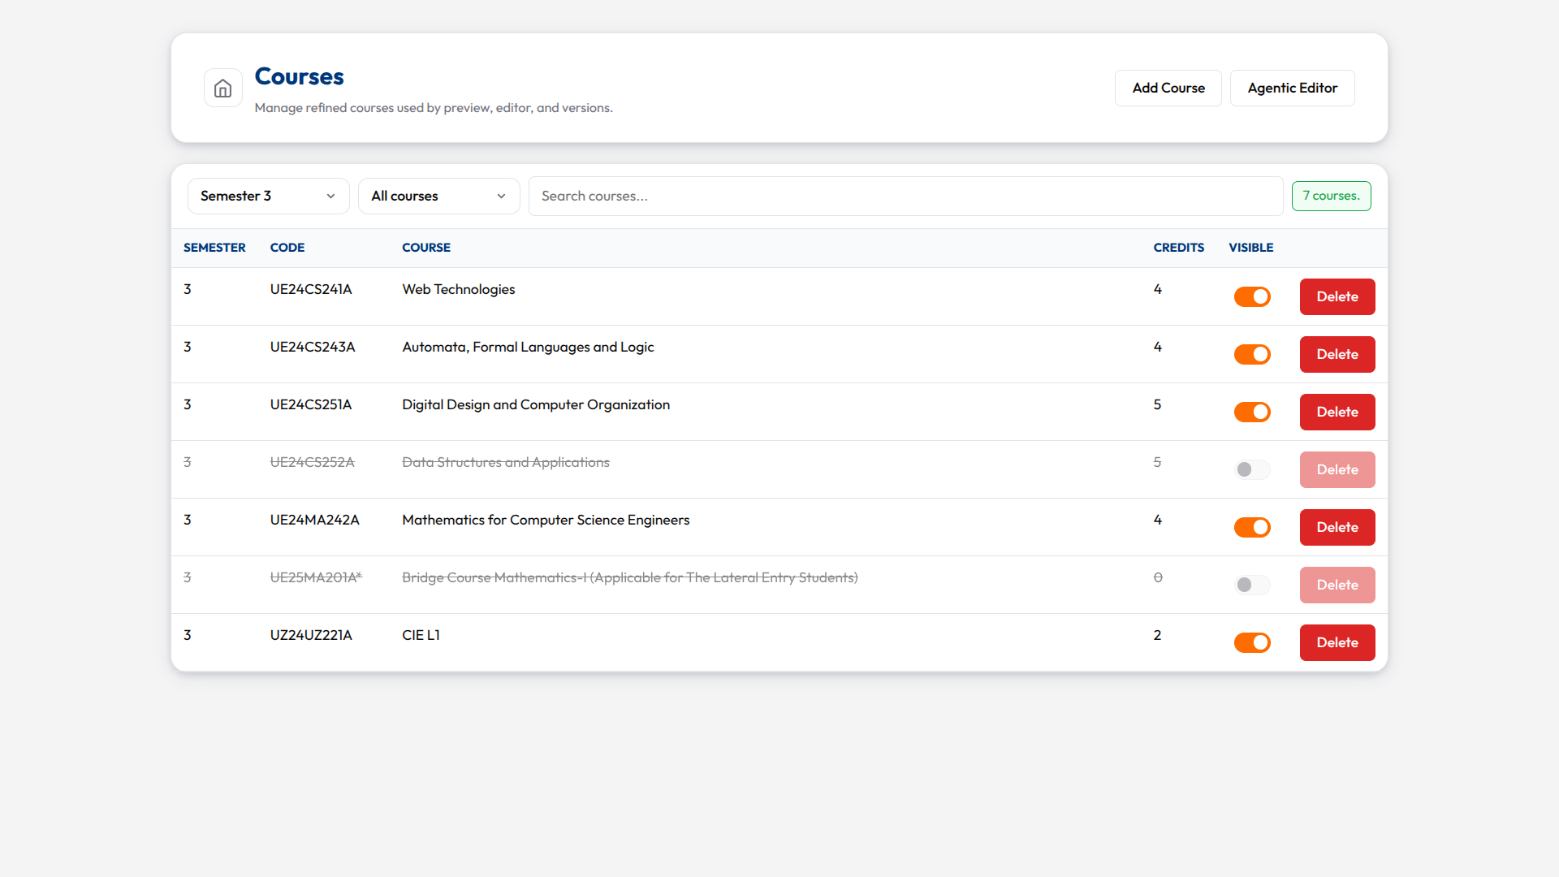The width and height of the screenshot is (1559, 877).
Task: Toggle visibility for CIE L1 course
Action: pyautogui.click(x=1252, y=642)
